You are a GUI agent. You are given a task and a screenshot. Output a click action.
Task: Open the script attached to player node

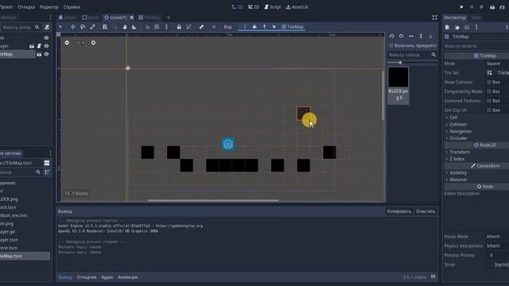39,46
